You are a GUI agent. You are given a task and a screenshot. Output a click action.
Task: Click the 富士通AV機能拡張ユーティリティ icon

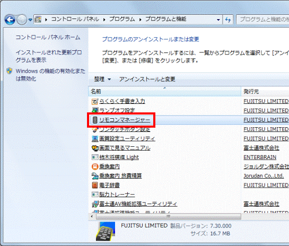tap(95, 204)
